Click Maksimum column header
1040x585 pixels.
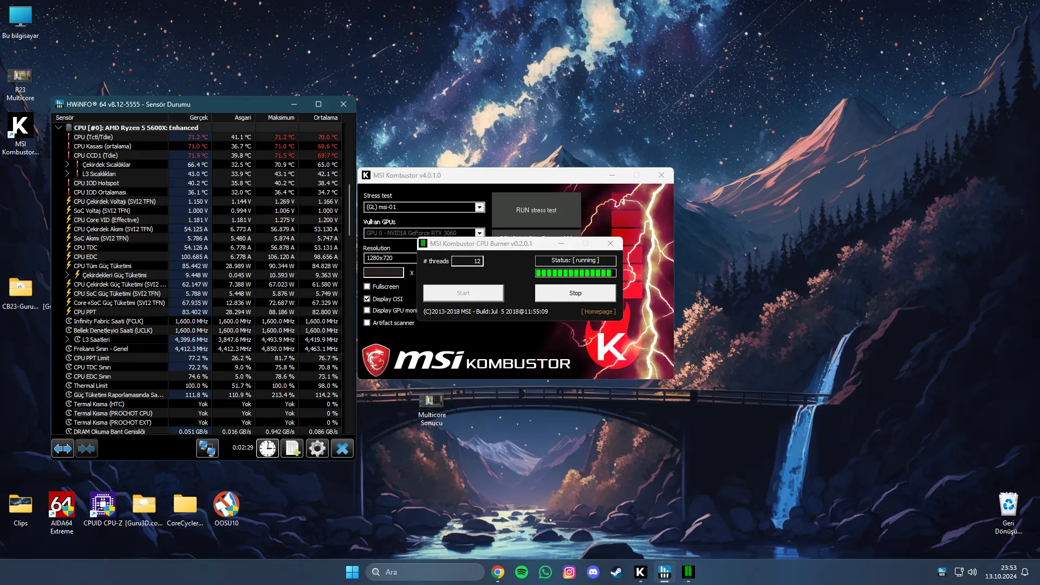[277, 118]
